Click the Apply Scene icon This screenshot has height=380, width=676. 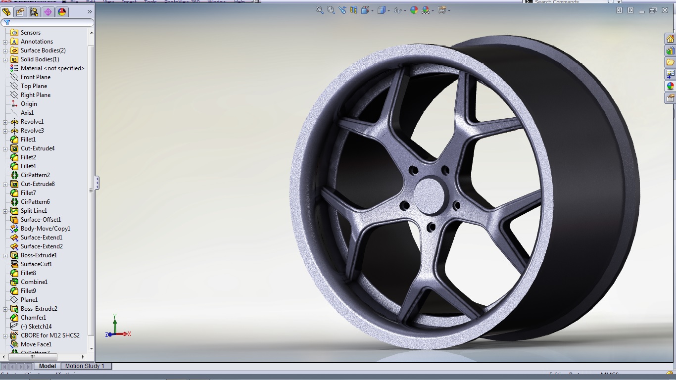click(426, 10)
